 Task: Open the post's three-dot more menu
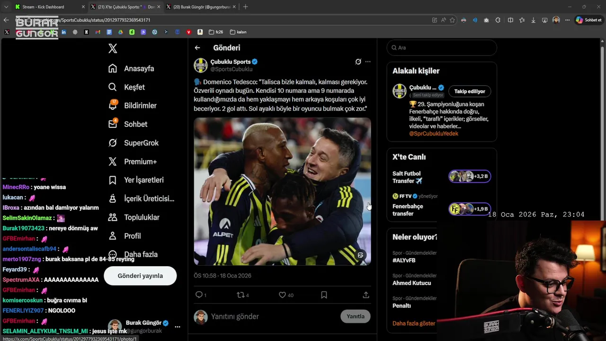(368, 62)
